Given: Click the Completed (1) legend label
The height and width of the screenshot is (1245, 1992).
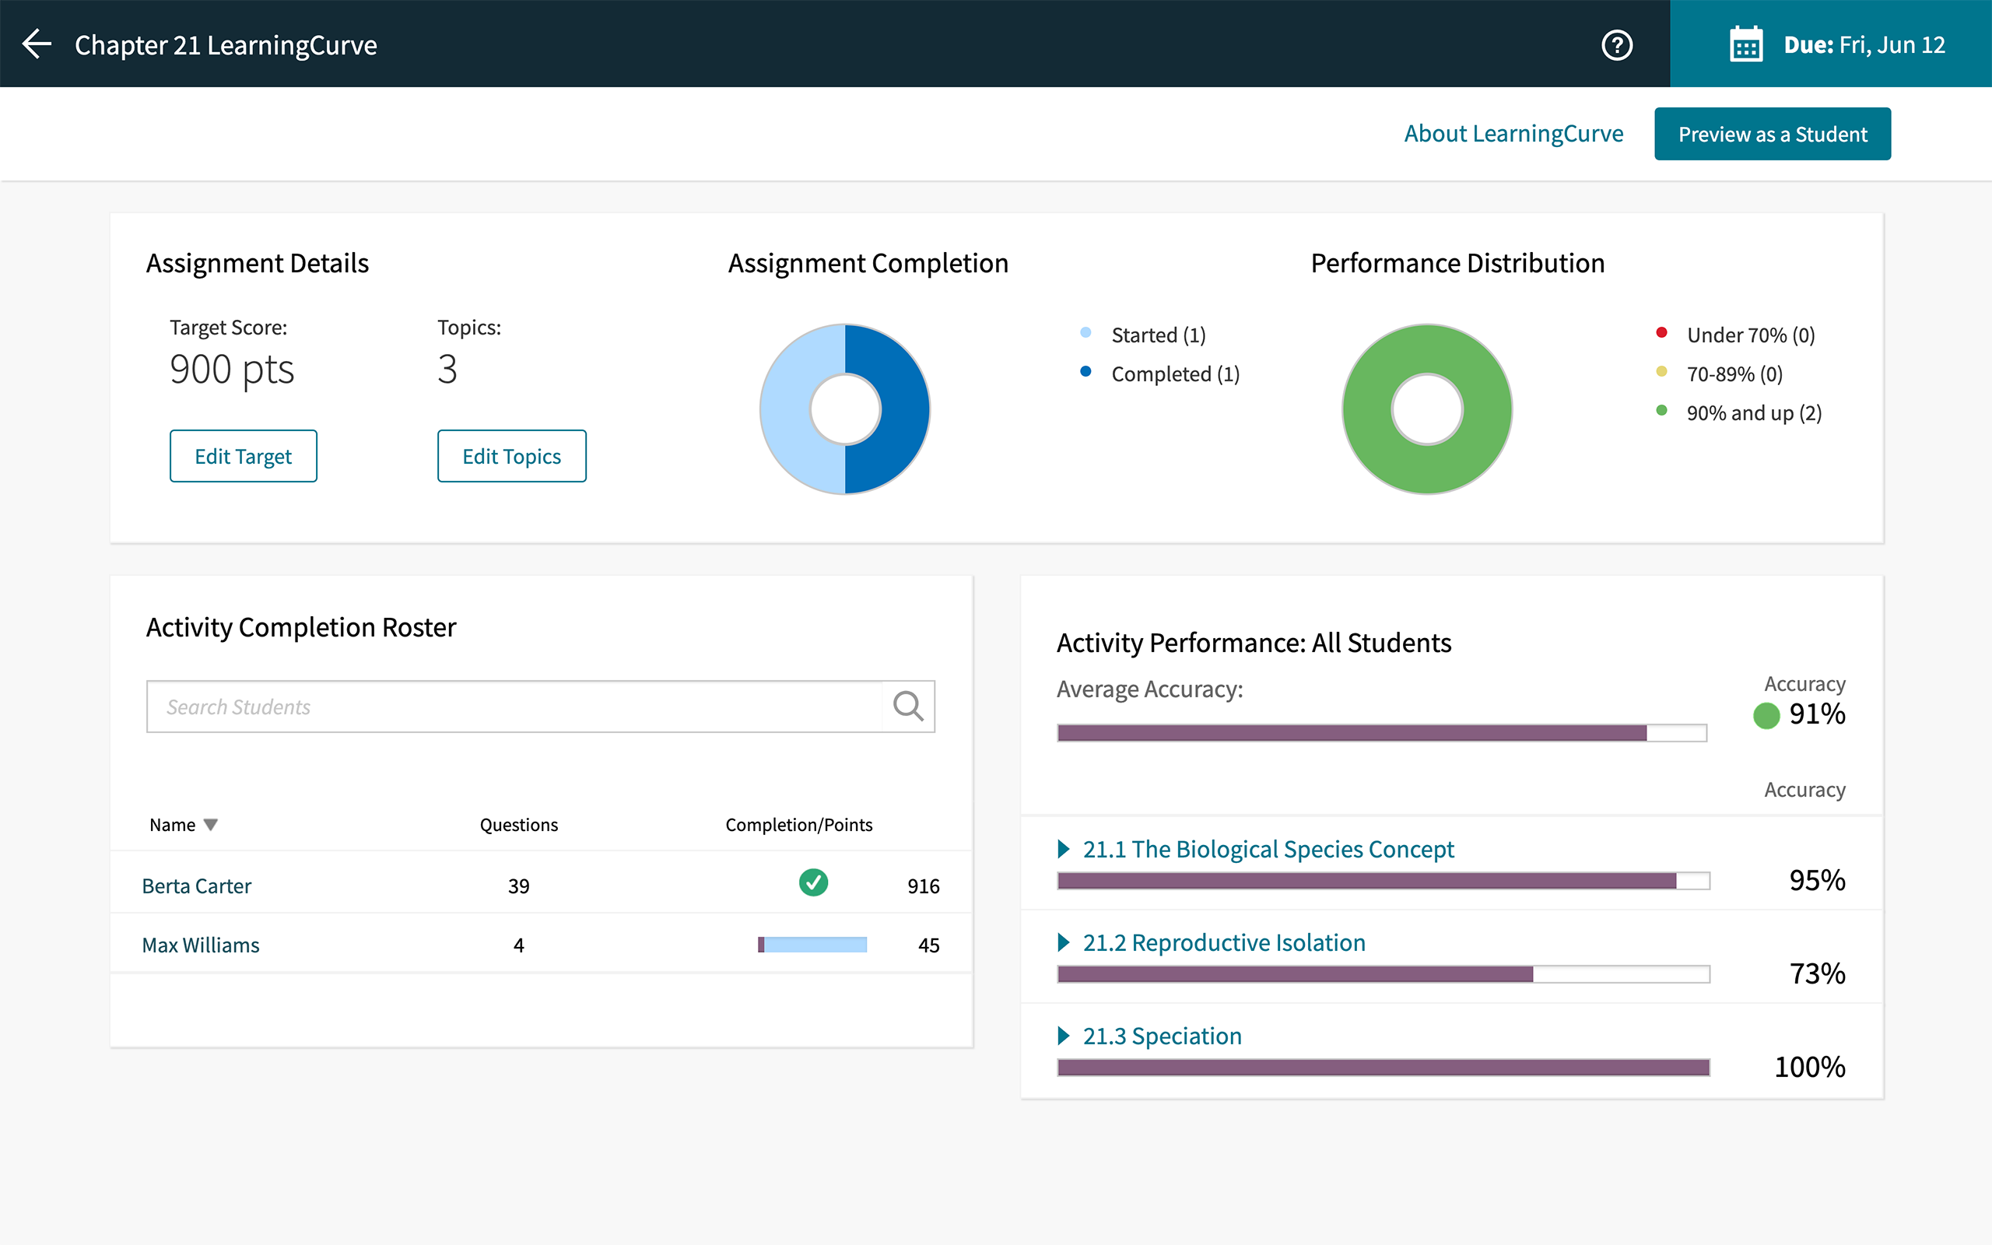Looking at the screenshot, I should [x=1176, y=373].
